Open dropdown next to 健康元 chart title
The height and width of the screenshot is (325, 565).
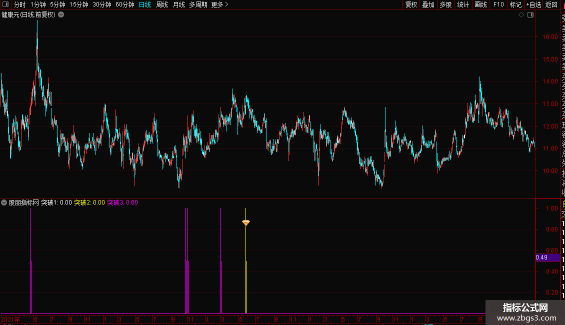[x=61, y=15]
